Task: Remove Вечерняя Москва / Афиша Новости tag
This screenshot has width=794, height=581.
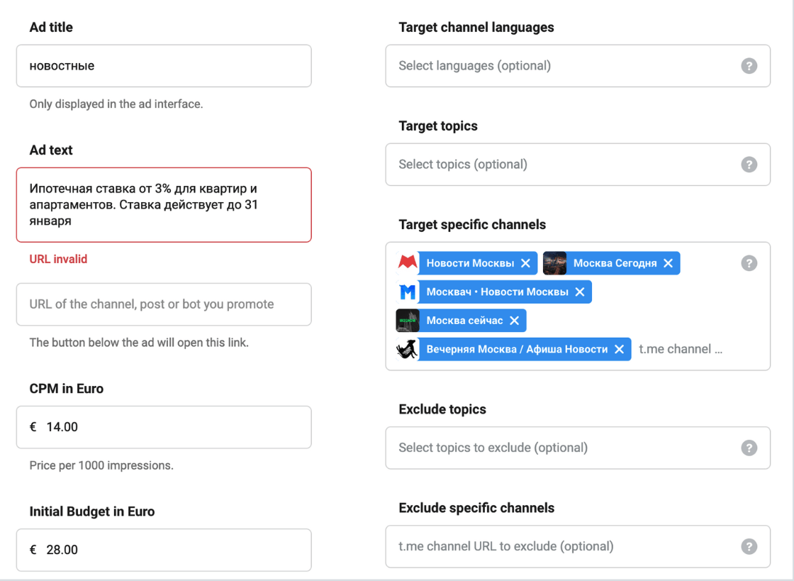Action: tap(619, 349)
